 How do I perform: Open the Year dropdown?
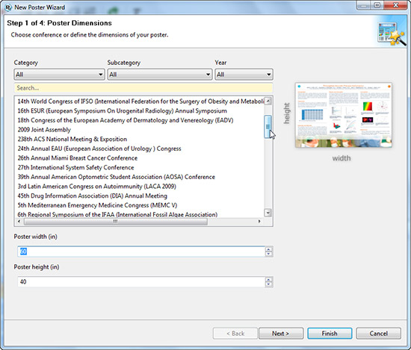click(244, 75)
